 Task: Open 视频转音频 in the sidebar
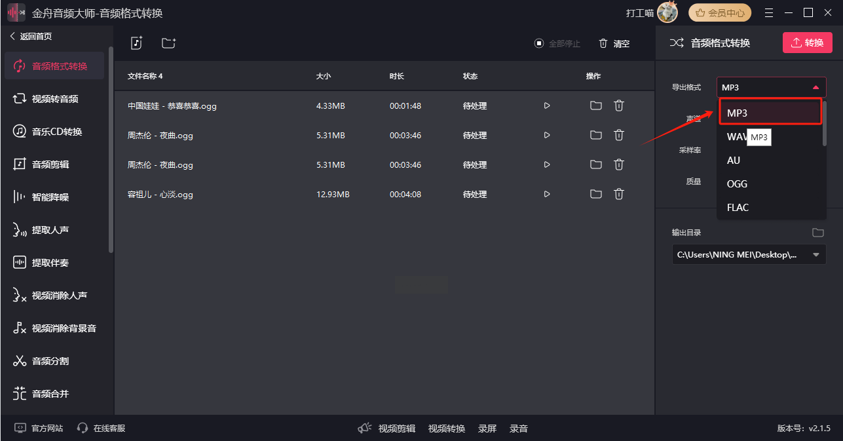click(54, 98)
